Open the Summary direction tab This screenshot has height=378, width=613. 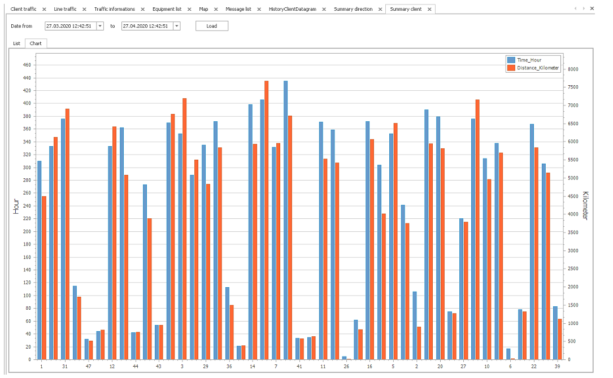(x=353, y=10)
